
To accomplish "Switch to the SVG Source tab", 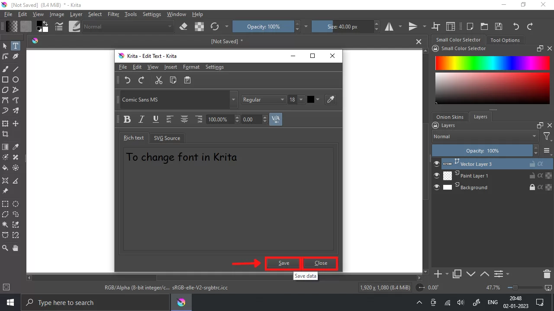I will 167,138.
